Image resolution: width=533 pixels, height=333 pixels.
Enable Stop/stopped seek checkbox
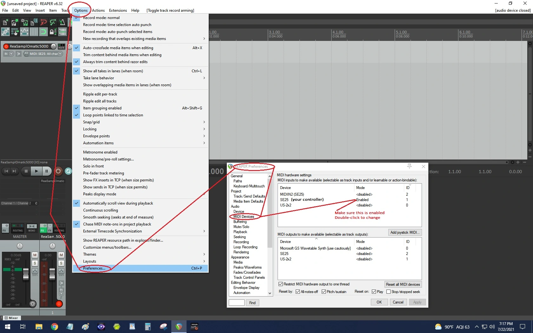(388, 292)
